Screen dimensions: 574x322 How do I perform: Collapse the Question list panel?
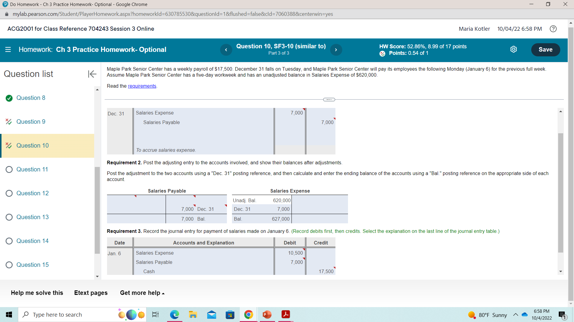tap(92, 74)
